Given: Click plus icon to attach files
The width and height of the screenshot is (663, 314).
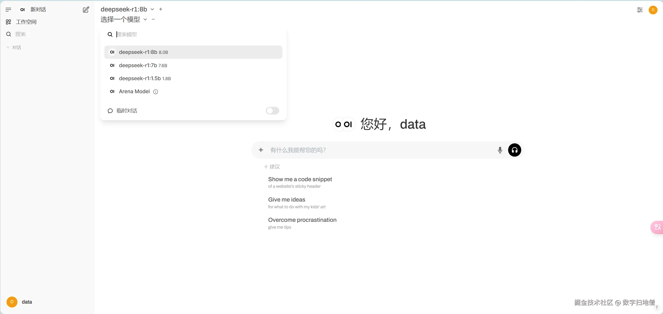Looking at the screenshot, I should coord(261,150).
